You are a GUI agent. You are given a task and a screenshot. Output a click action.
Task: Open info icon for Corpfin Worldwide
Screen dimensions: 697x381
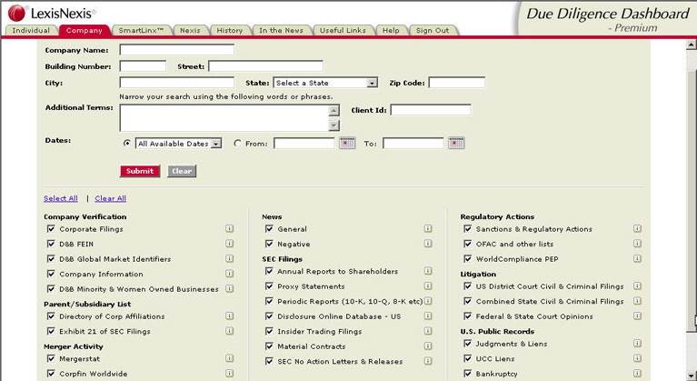(229, 374)
